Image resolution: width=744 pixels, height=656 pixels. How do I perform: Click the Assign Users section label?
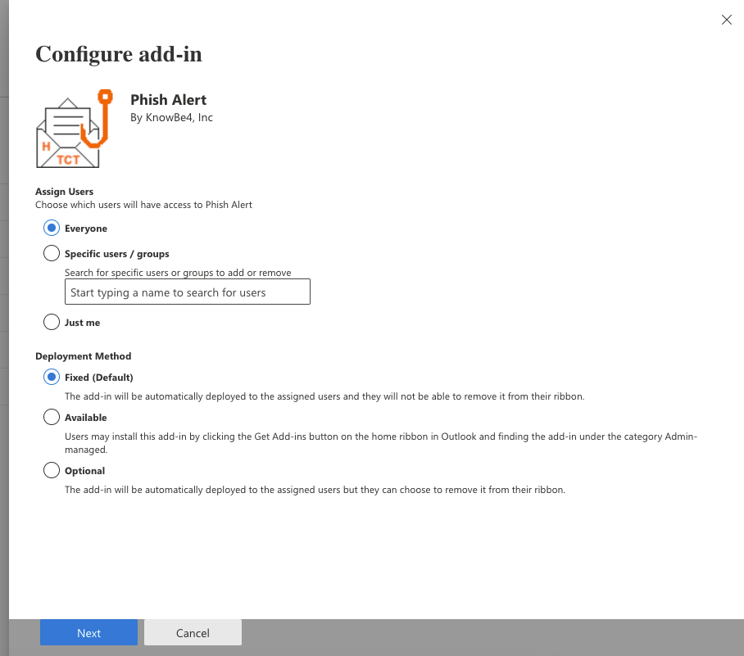point(64,191)
